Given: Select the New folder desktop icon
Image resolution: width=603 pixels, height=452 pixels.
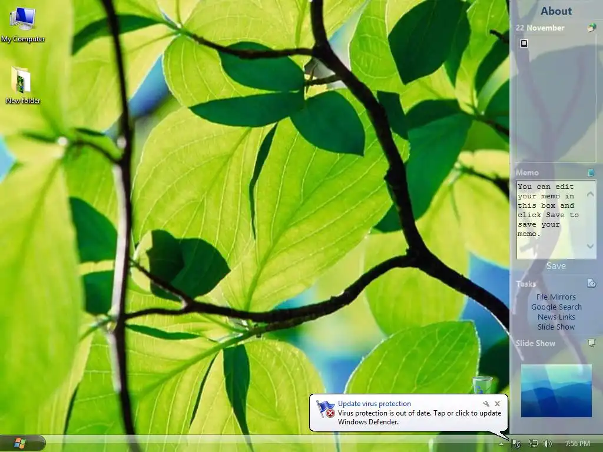Looking at the screenshot, I should (23, 85).
